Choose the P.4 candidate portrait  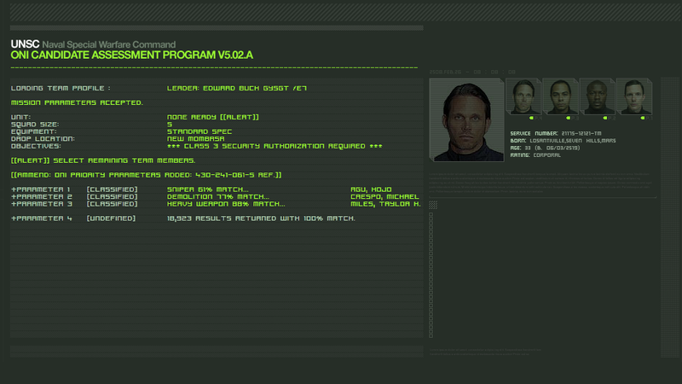523,96
